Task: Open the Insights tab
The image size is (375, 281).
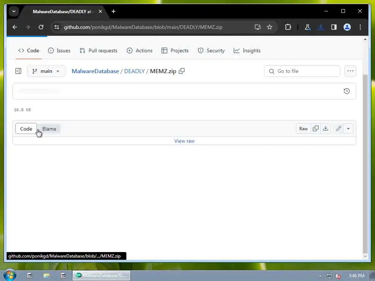Action: click(x=247, y=50)
